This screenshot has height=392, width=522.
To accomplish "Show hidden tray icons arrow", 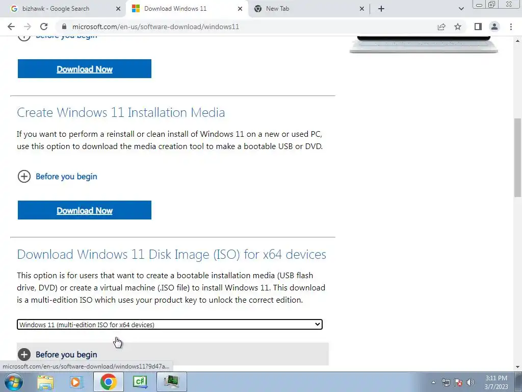I will pyautogui.click(x=433, y=382).
